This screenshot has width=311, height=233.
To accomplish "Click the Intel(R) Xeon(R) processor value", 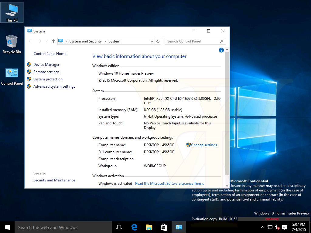I will (182, 101).
